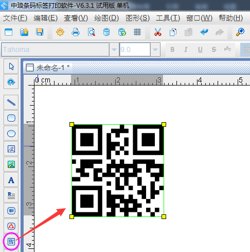Image resolution: width=250 pixels, height=252 pixels.
Task: Click database with green check icon
Action: (122, 32)
